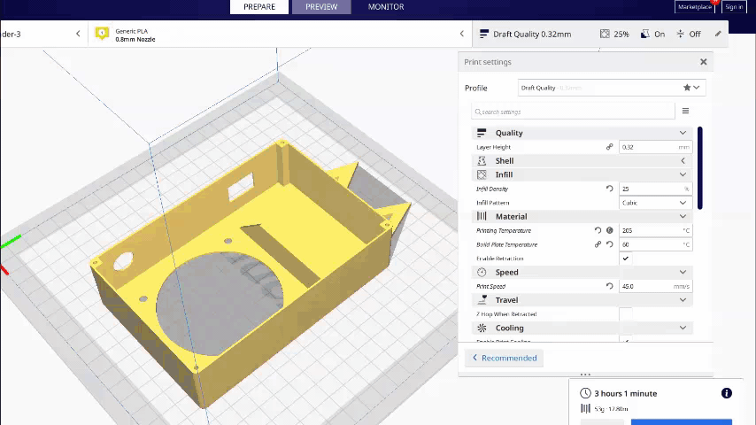Collapse the Cooling section

683,328
